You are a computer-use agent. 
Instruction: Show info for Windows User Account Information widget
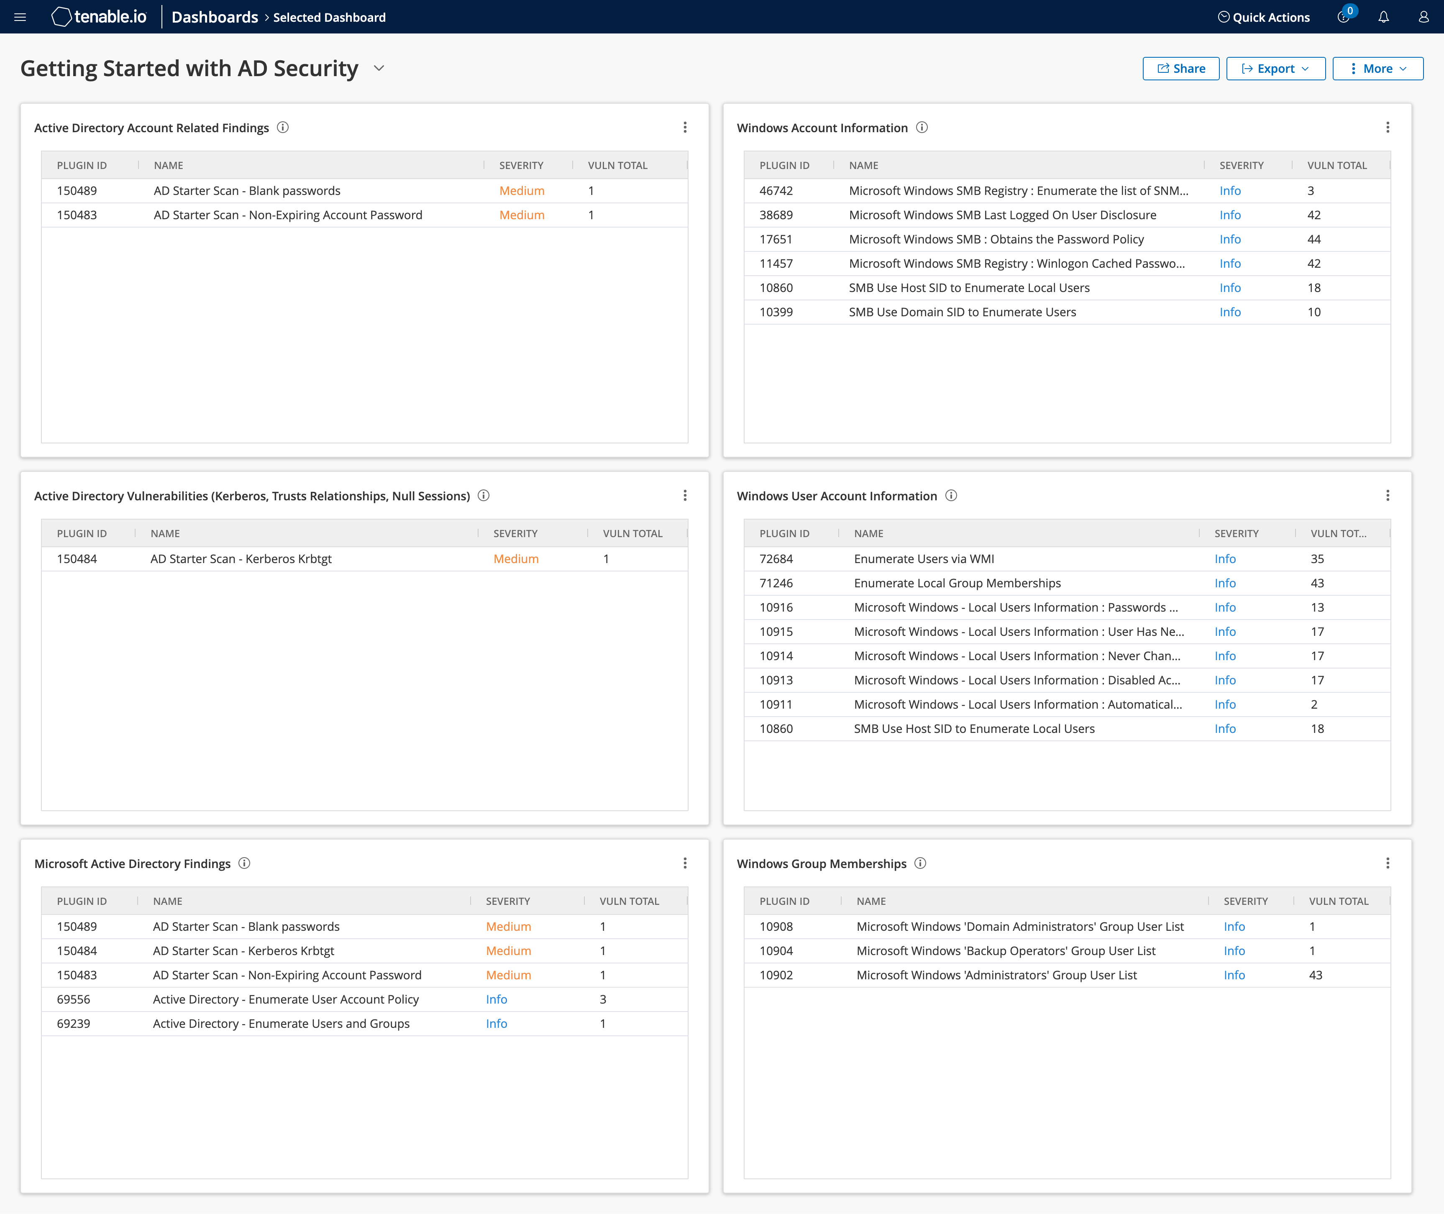coord(951,495)
